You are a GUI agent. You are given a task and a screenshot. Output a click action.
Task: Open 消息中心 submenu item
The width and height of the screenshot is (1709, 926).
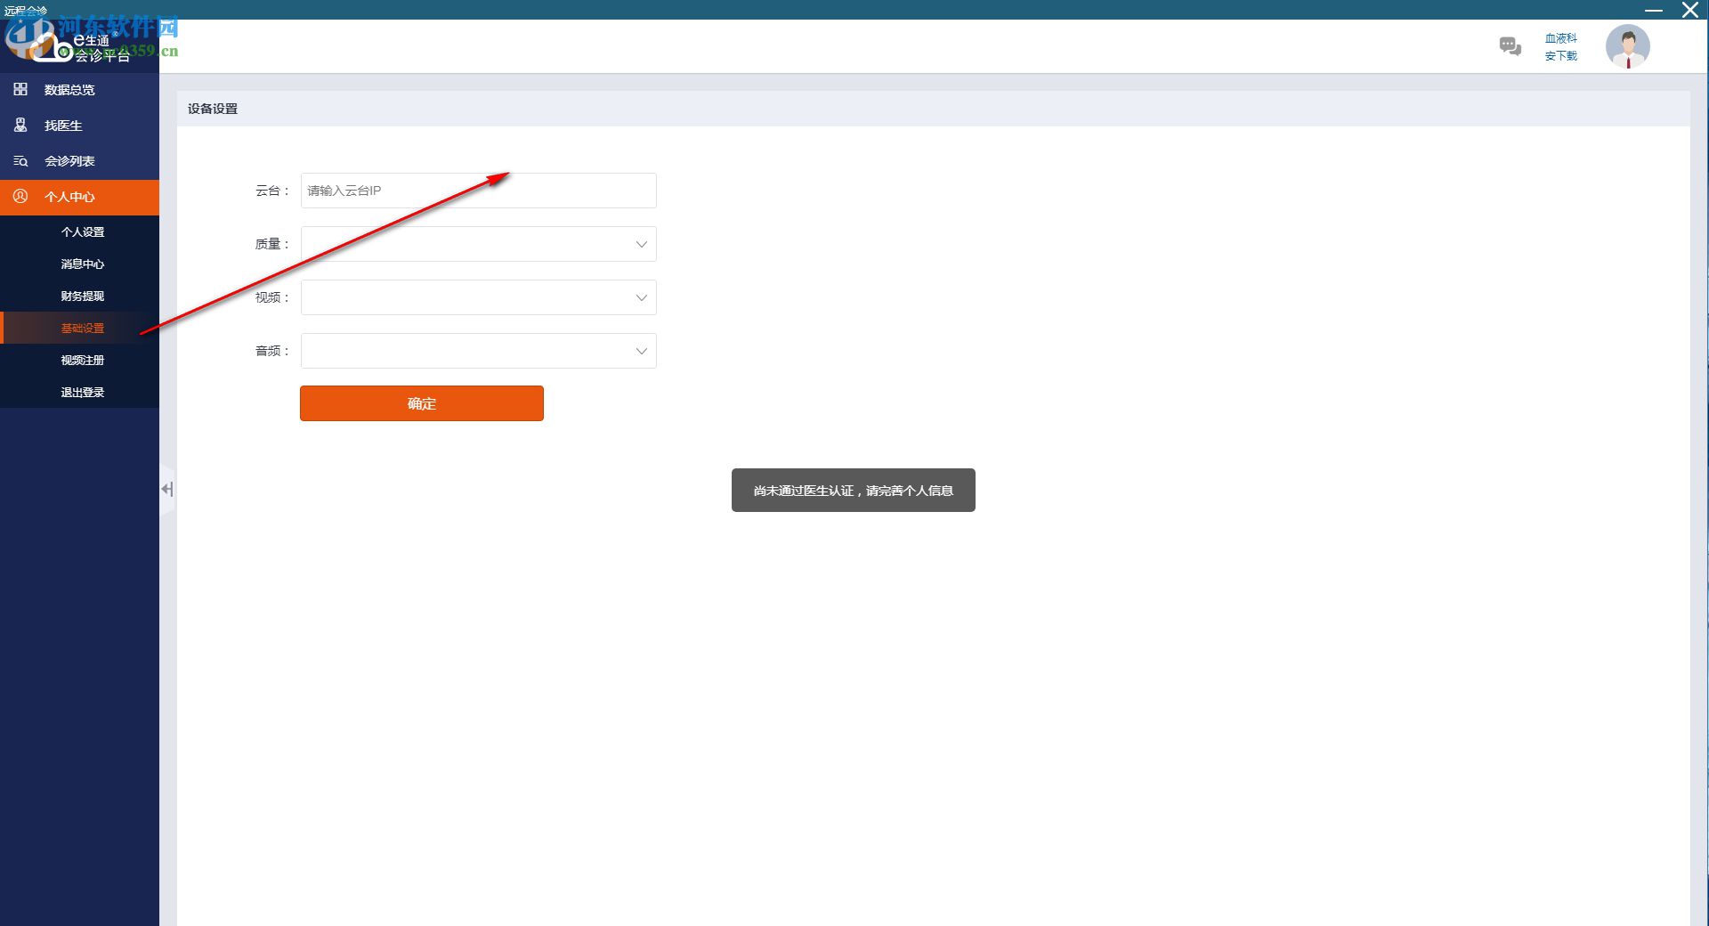point(79,264)
